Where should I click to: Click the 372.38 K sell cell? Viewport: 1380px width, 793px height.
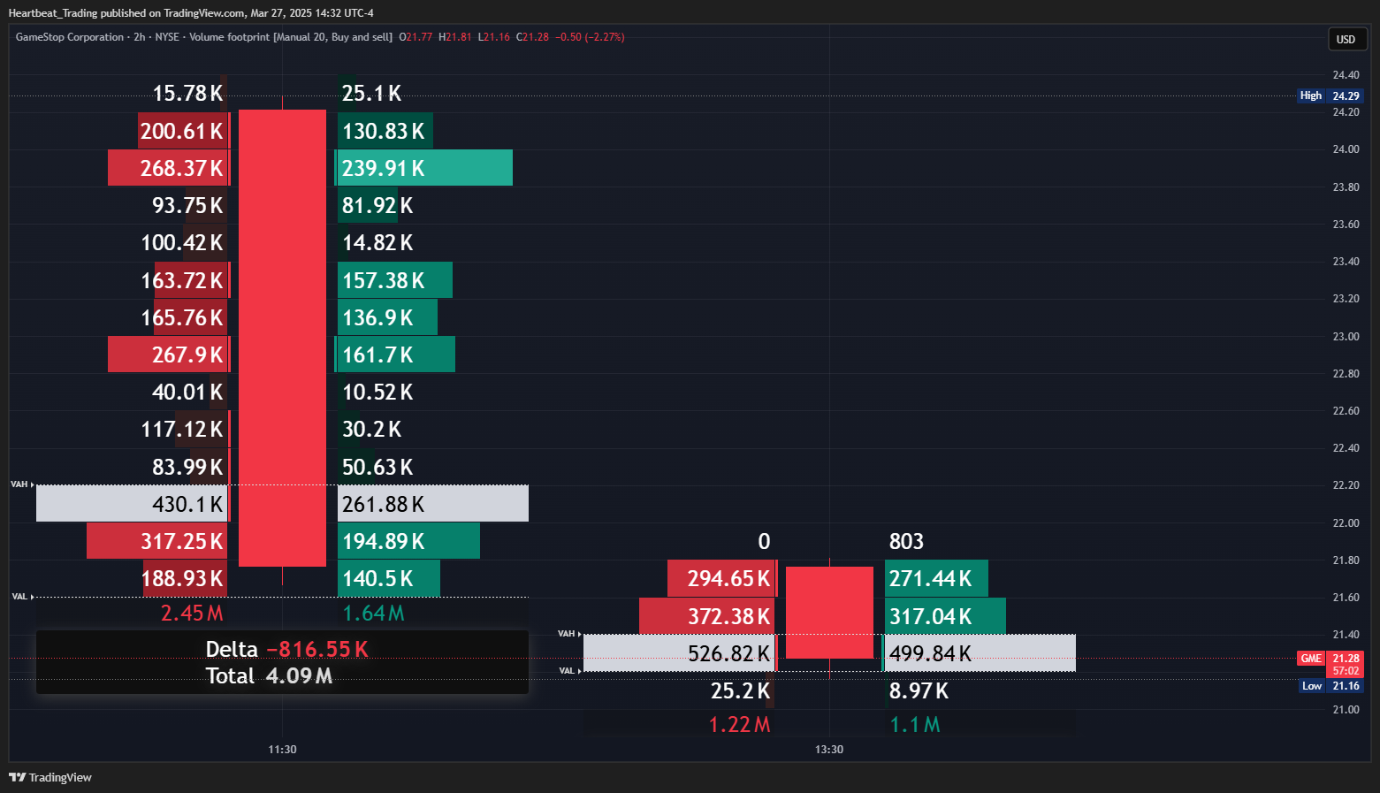[x=707, y=616]
